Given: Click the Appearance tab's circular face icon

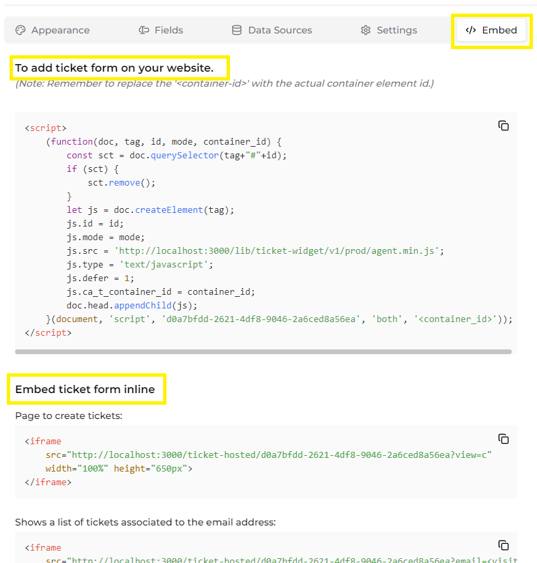Looking at the screenshot, I should [x=22, y=30].
